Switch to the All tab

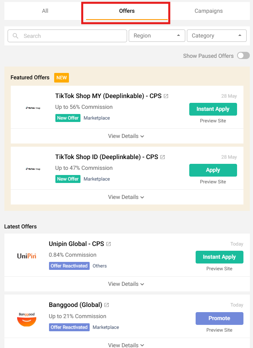45,11
